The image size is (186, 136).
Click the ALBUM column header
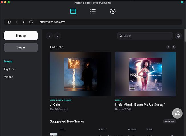pos(132,129)
